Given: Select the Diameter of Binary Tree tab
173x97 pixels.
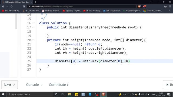Looking at the screenshot, I should (x=16, y=2).
